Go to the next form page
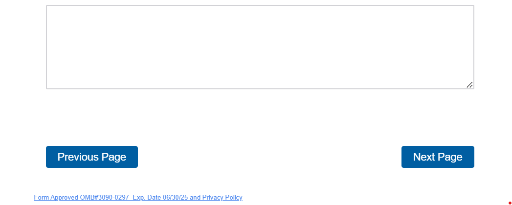This screenshot has height=205, width=512. [x=438, y=157]
